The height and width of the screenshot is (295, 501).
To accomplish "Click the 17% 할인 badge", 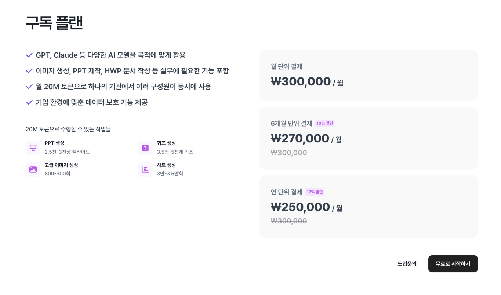I will tap(315, 192).
